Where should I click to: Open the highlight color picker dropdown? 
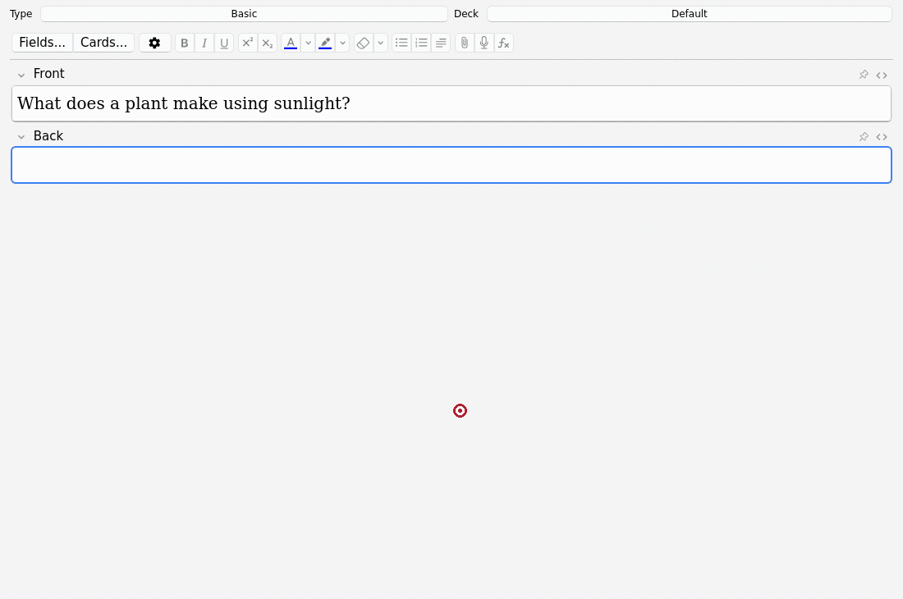[x=342, y=43]
